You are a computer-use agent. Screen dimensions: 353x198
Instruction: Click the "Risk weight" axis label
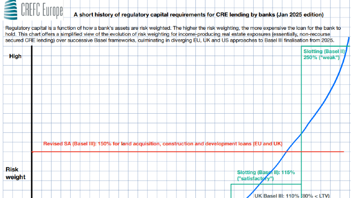pyautogui.click(x=15, y=173)
